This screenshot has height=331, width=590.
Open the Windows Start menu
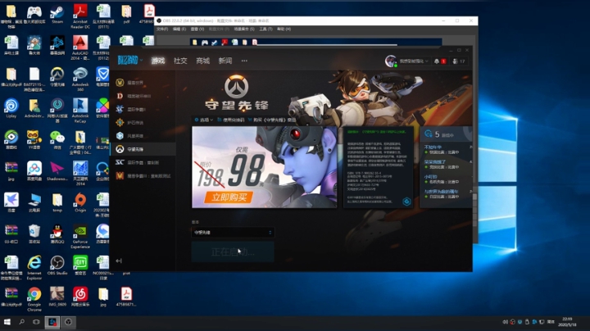[x=7, y=322]
